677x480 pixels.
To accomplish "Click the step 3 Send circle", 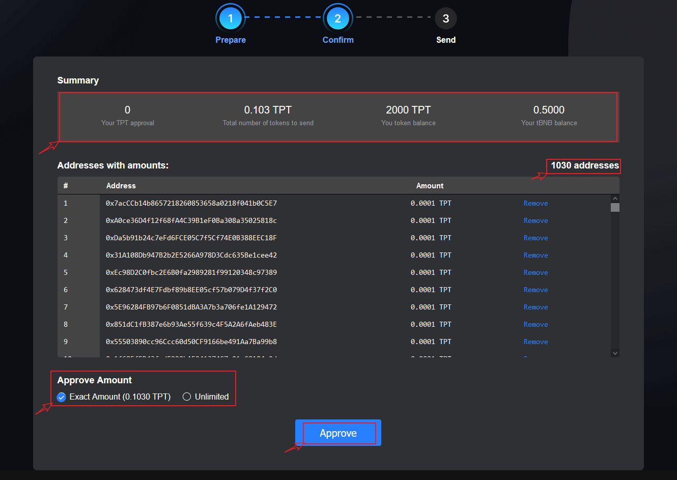I will (x=445, y=18).
